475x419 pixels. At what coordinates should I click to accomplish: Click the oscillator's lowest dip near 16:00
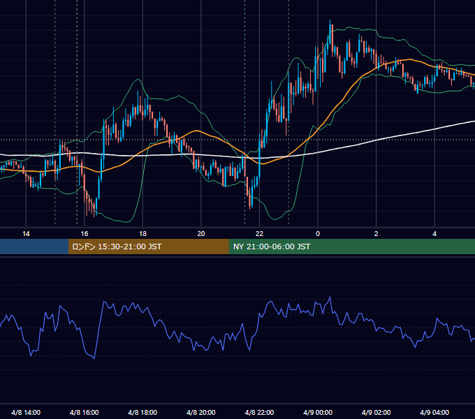tap(94, 358)
